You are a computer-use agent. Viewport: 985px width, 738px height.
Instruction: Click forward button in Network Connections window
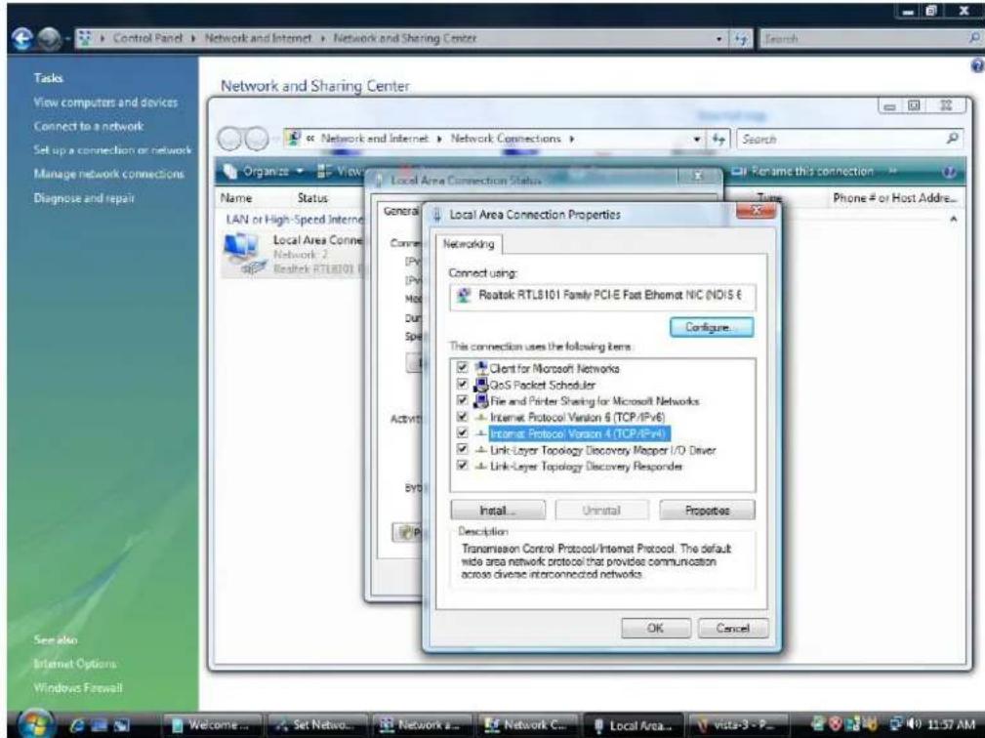(257, 139)
